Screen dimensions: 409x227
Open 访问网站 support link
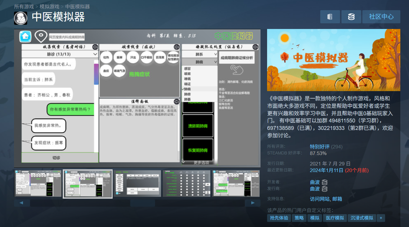[x=320, y=199]
